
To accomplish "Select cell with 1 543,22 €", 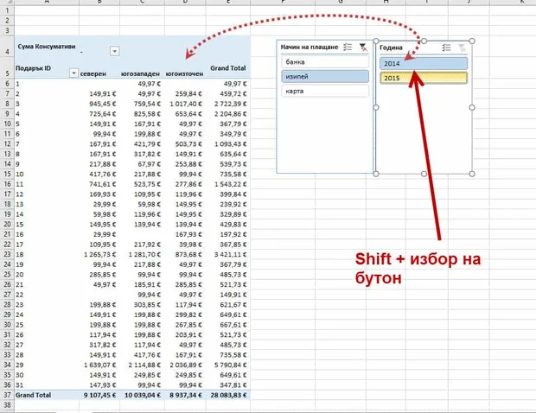I will click(228, 184).
